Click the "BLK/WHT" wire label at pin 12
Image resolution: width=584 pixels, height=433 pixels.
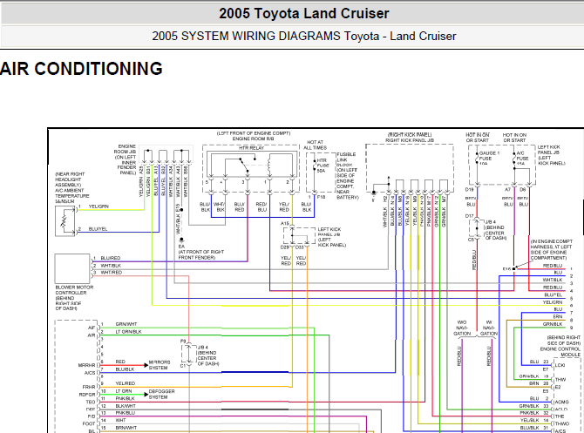[126, 406]
